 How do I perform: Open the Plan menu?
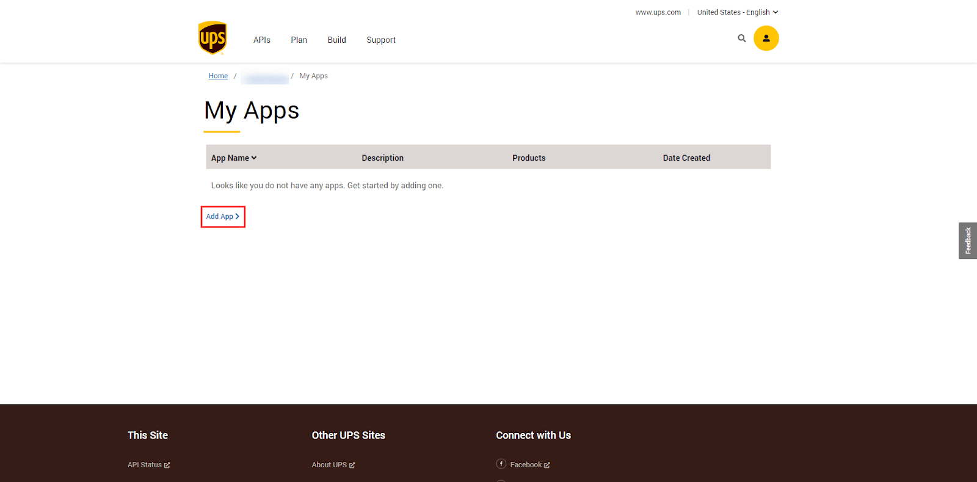click(x=299, y=40)
